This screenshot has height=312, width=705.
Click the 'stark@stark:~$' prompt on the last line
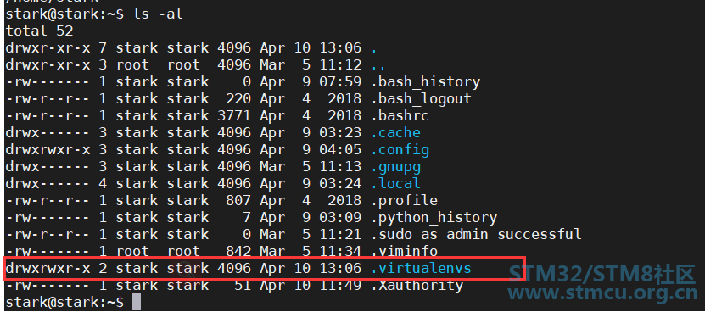point(64,303)
